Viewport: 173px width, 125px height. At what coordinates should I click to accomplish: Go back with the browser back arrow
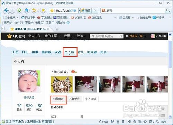point(7,10)
